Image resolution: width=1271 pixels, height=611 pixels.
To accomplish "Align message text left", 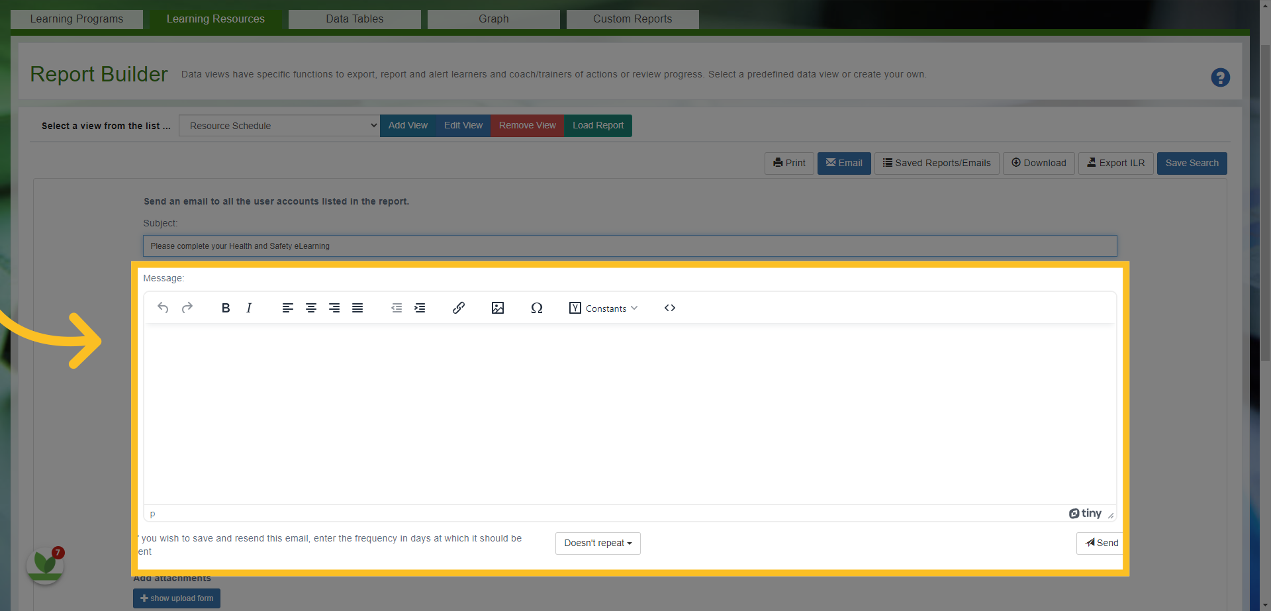I will (x=287, y=308).
